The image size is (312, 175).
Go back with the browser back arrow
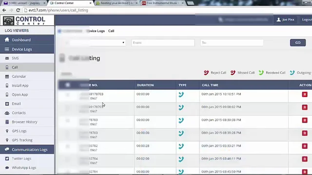point(4,10)
